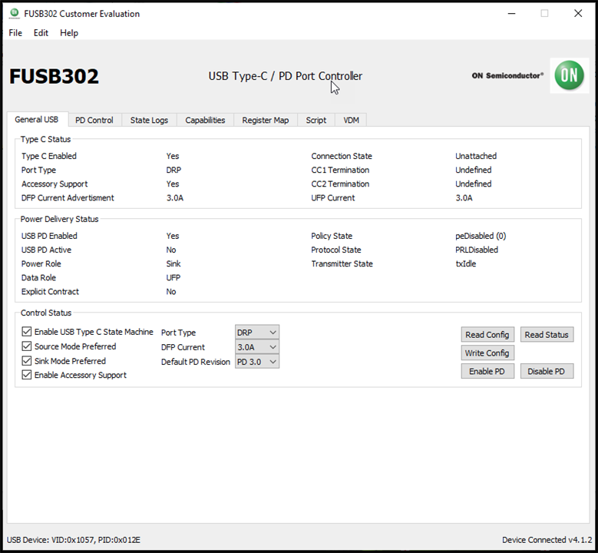Toggle Enable USB Type C State Machine checkbox
This screenshot has height=553, width=598.
[x=26, y=331]
